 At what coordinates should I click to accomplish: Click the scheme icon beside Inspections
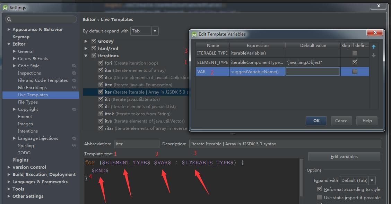(x=74, y=73)
